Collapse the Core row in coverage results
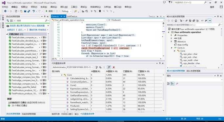 [62, 75]
